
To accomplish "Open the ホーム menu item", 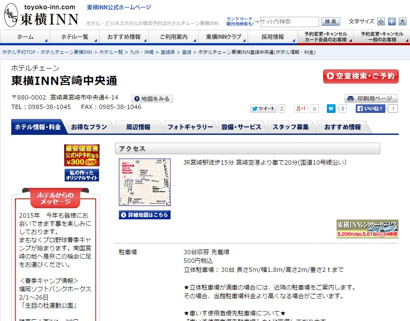I will point(25,37).
